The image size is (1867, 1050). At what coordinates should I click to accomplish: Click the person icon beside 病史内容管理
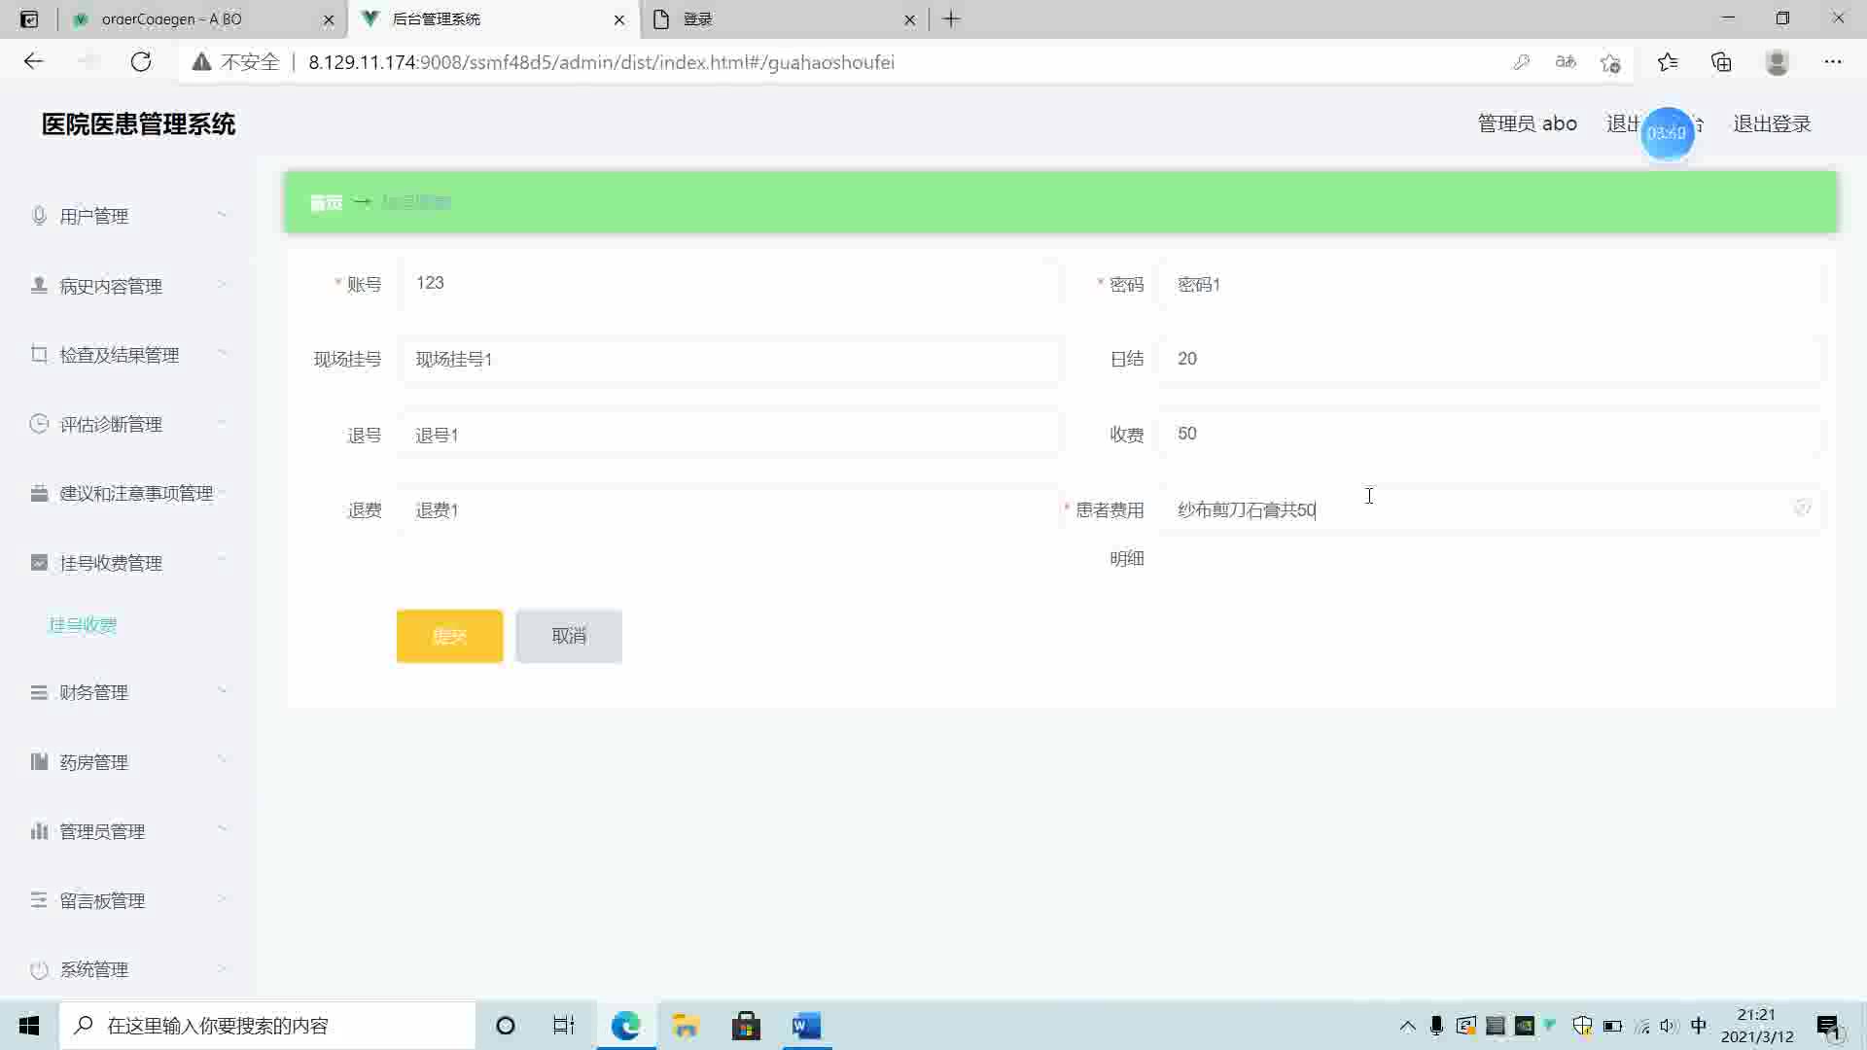(39, 285)
